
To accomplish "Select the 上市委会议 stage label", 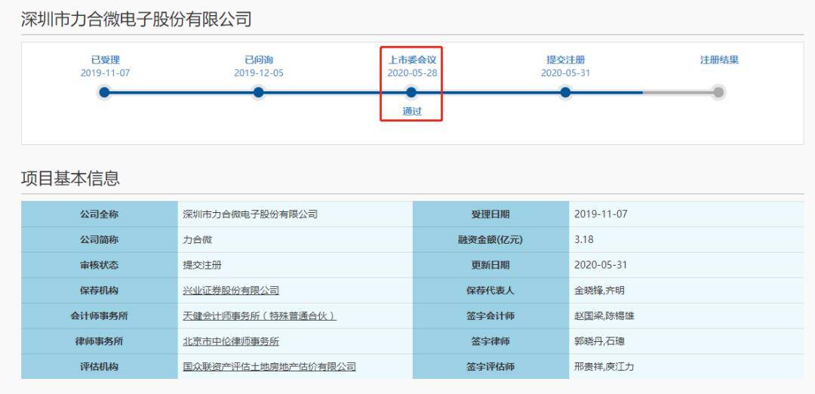I will pyautogui.click(x=412, y=60).
